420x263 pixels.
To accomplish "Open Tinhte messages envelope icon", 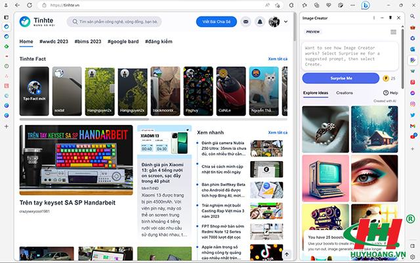I will click(245, 22).
